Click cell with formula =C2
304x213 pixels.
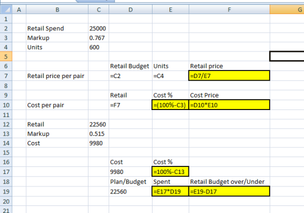[131, 76]
